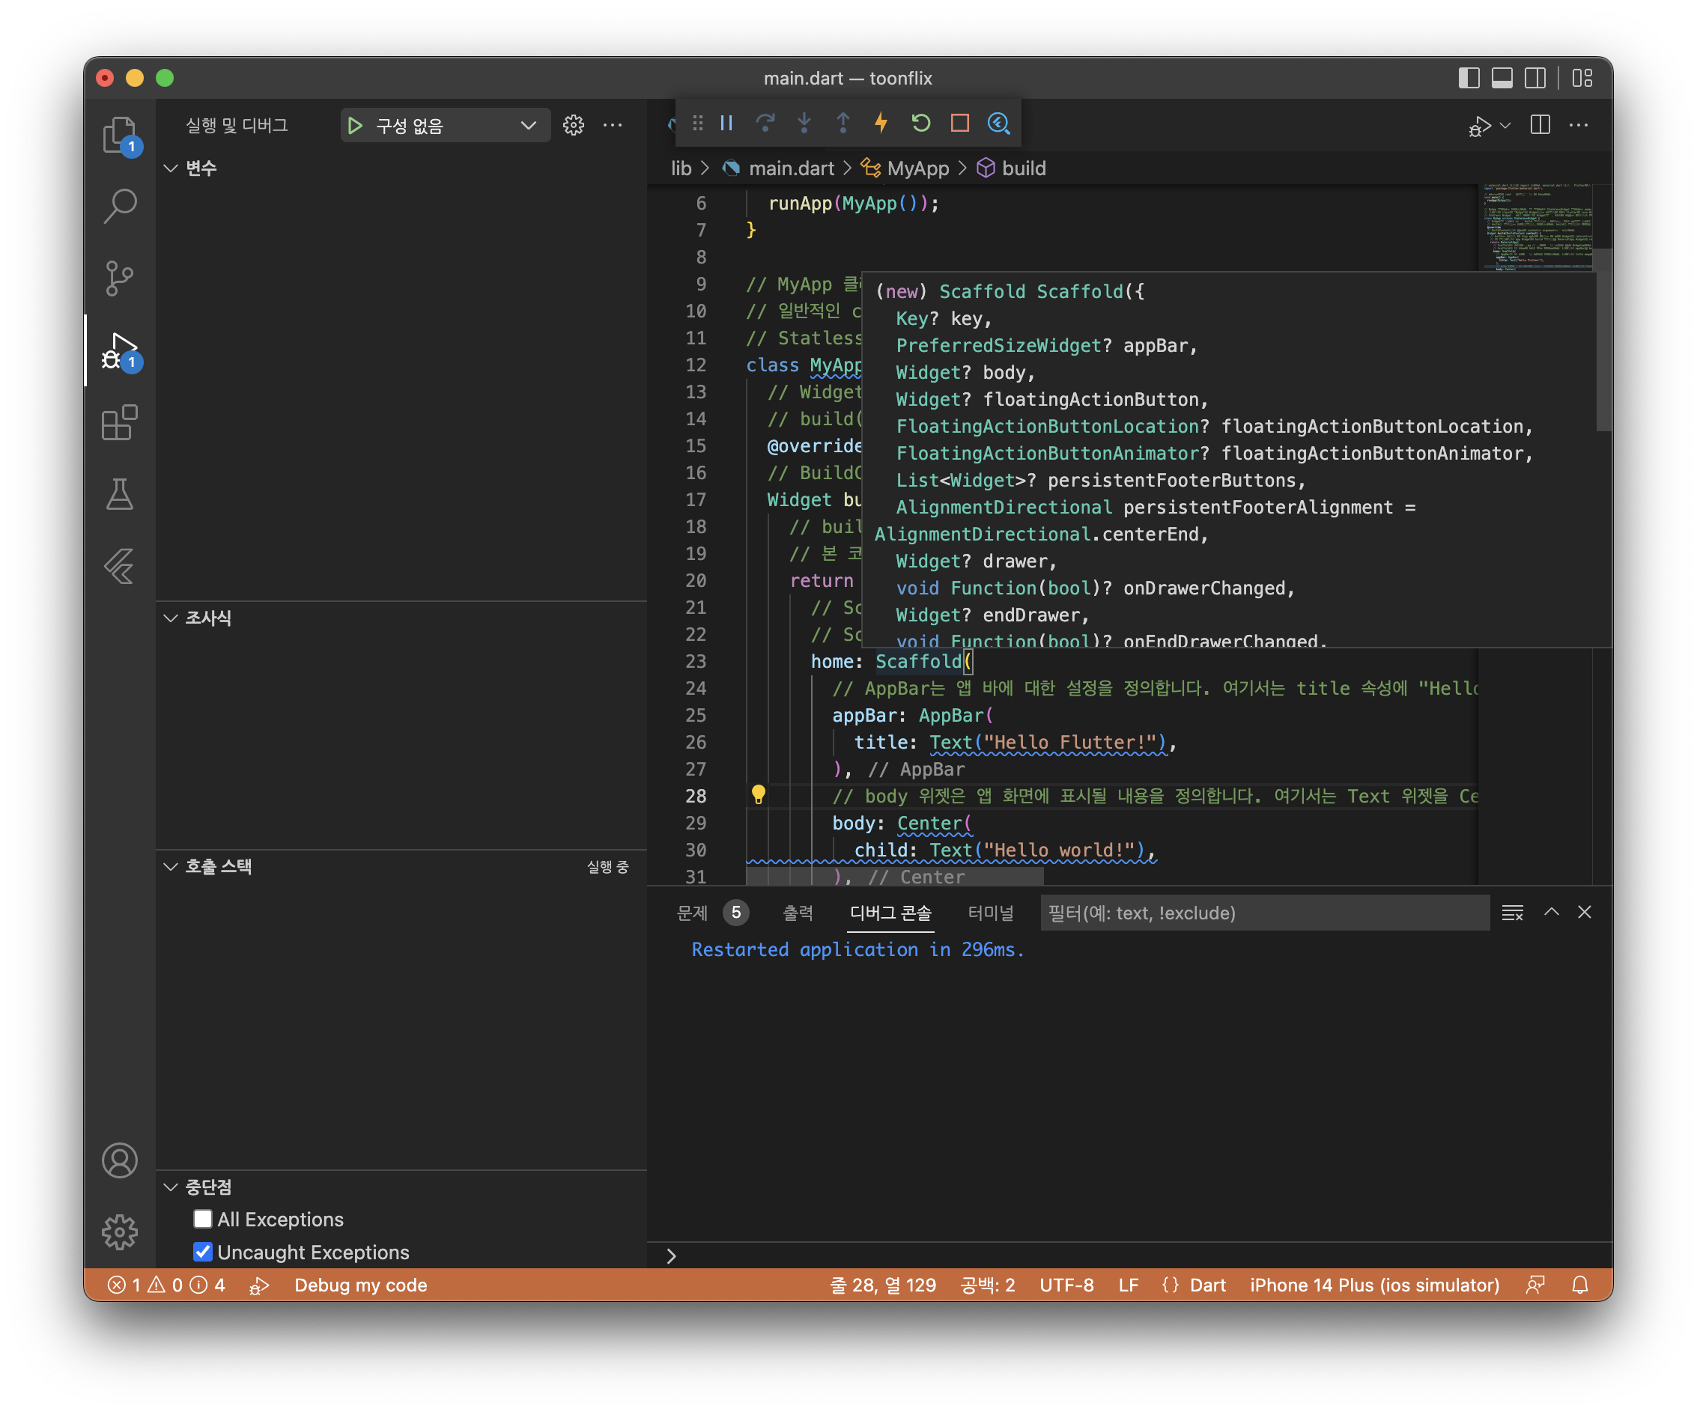Viewport: 1697px width, 1412px height.
Task: Click the run/debug icon in editor title
Action: coord(1479,125)
